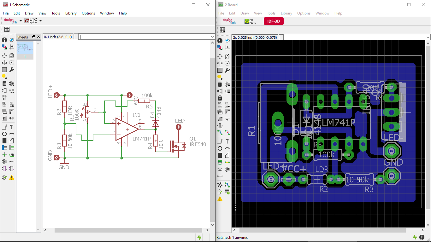The width and height of the screenshot is (431, 242).
Task: Select the Move tool in the schematic window
Action: coord(4,56)
